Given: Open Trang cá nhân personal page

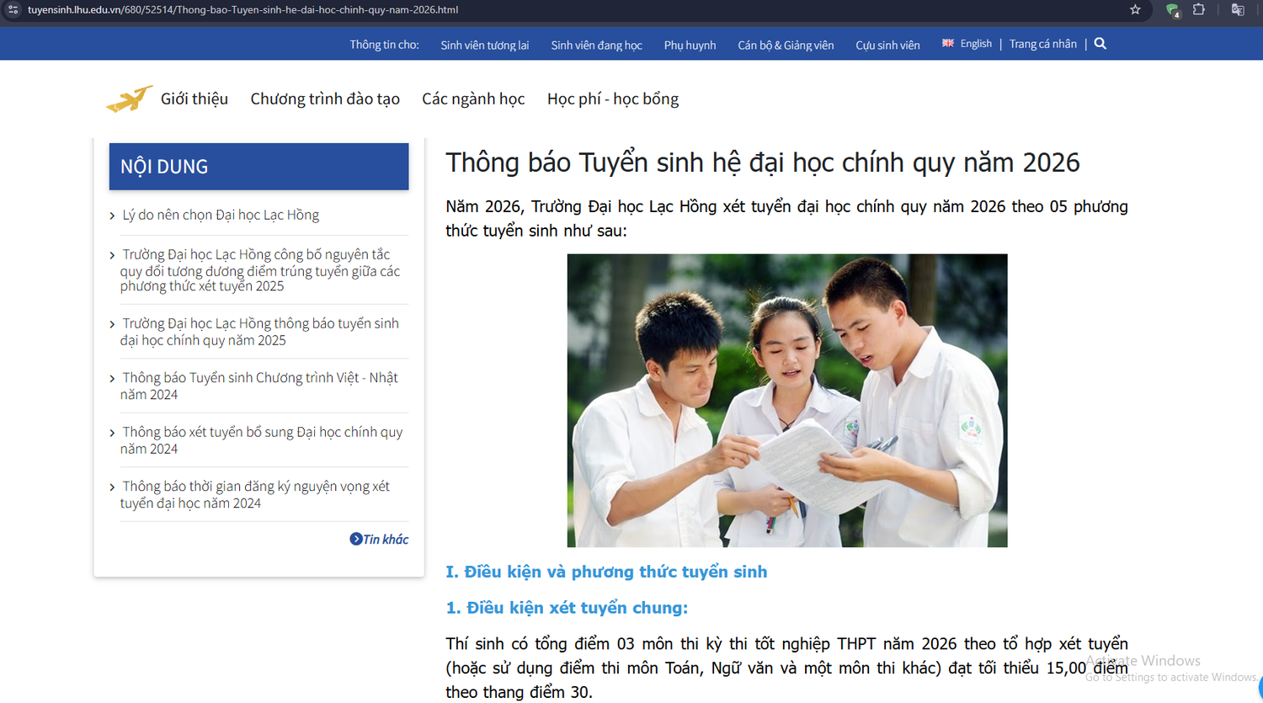Looking at the screenshot, I should pos(1042,44).
